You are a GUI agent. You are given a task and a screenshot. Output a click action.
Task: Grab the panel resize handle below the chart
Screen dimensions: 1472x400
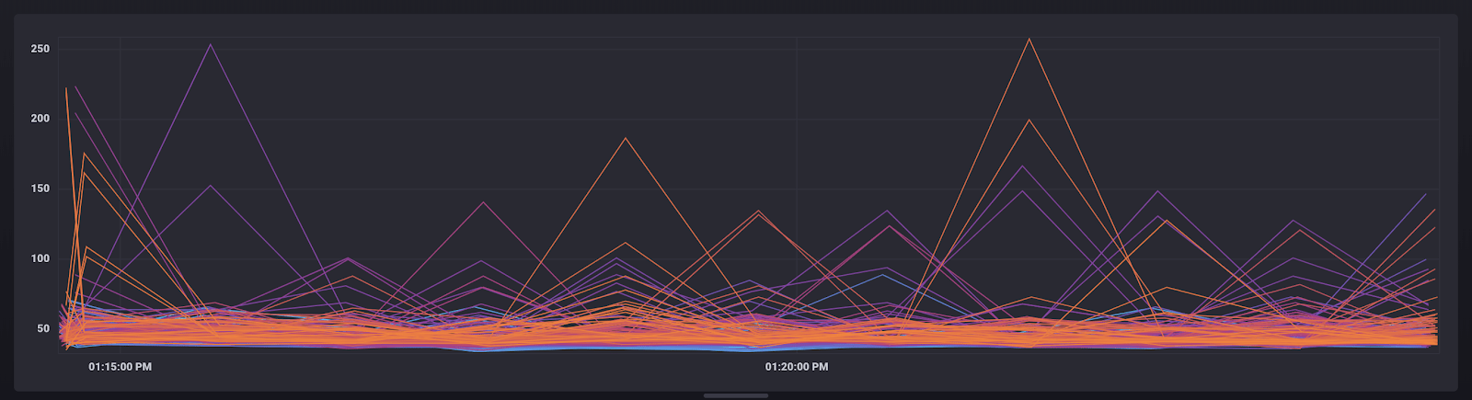(736, 395)
